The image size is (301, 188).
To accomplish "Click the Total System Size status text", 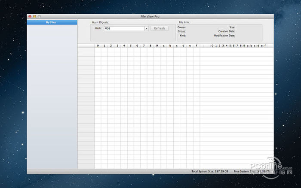I will tap(210, 171).
